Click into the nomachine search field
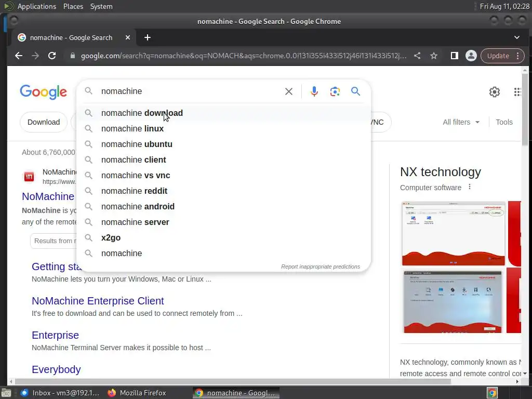532x399 pixels. (x=190, y=91)
